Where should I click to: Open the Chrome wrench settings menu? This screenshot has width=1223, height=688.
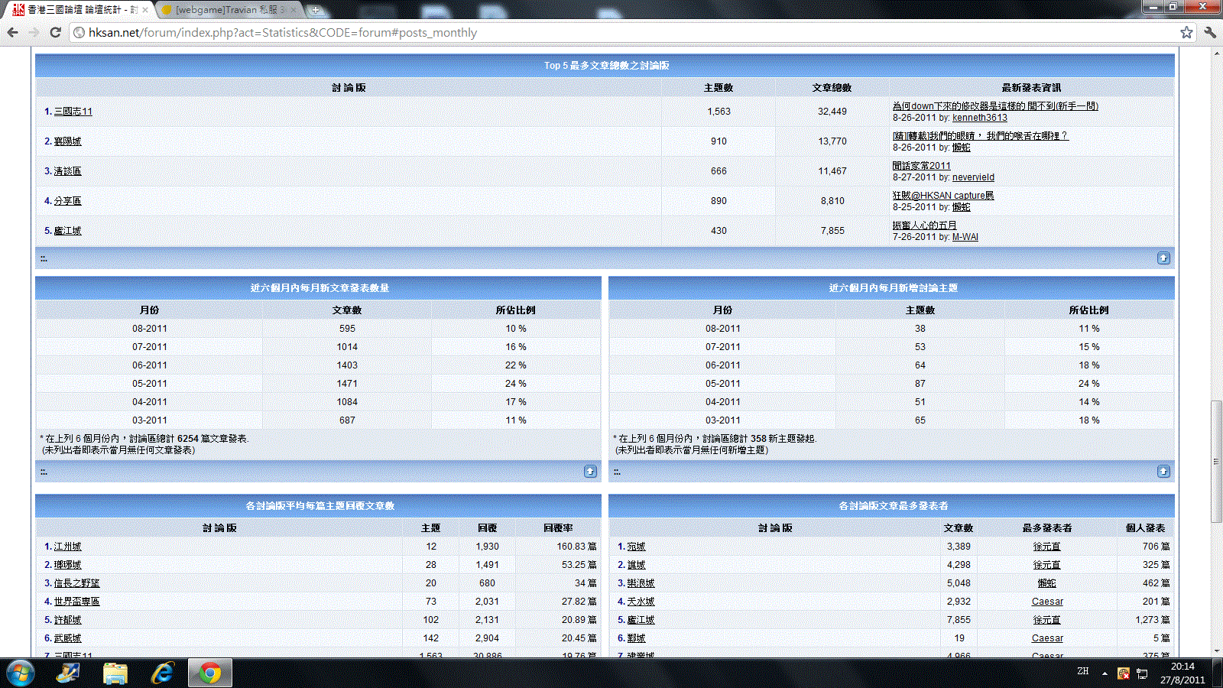tap(1209, 32)
